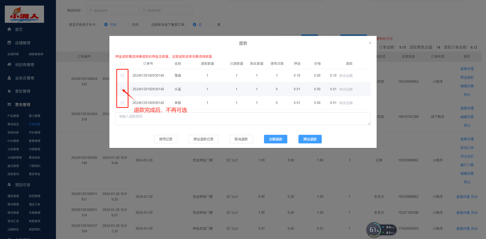Image resolution: width=486 pixels, height=239 pixels.
Task: Open 窗口售票 in the sidebar submenu
Action: point(34,116)
